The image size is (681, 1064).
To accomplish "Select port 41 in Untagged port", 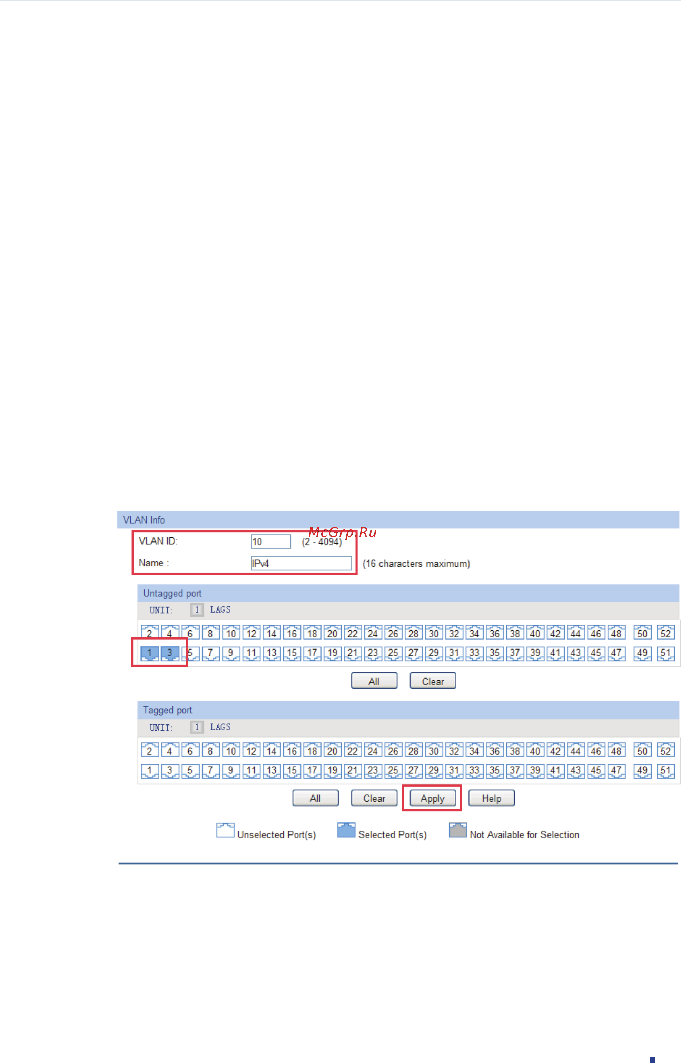I will 556,654.
